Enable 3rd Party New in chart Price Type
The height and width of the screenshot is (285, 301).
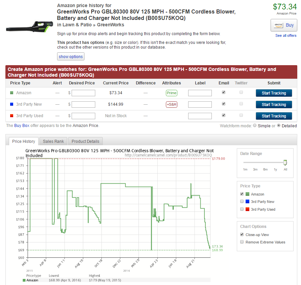(x=242, y=201)
